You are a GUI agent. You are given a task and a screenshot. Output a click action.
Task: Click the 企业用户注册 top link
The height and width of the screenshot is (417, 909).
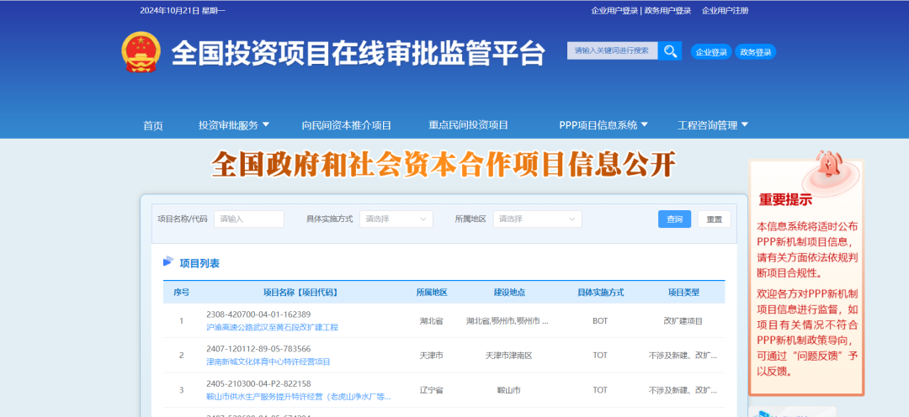tap(726, 10)
